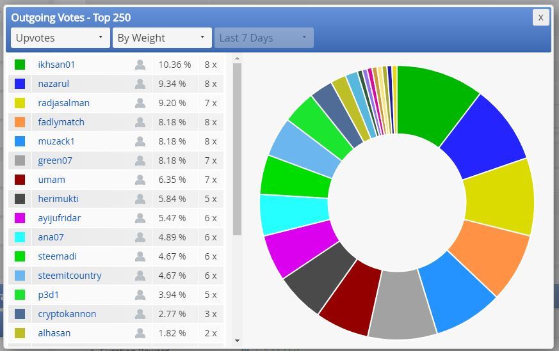559x351 pixels.
Task: Open steemitcountry account link
Action: tap(70, 276)
